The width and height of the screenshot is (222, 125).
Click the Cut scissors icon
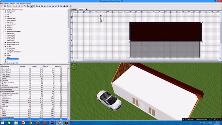[x=19, y=6]
